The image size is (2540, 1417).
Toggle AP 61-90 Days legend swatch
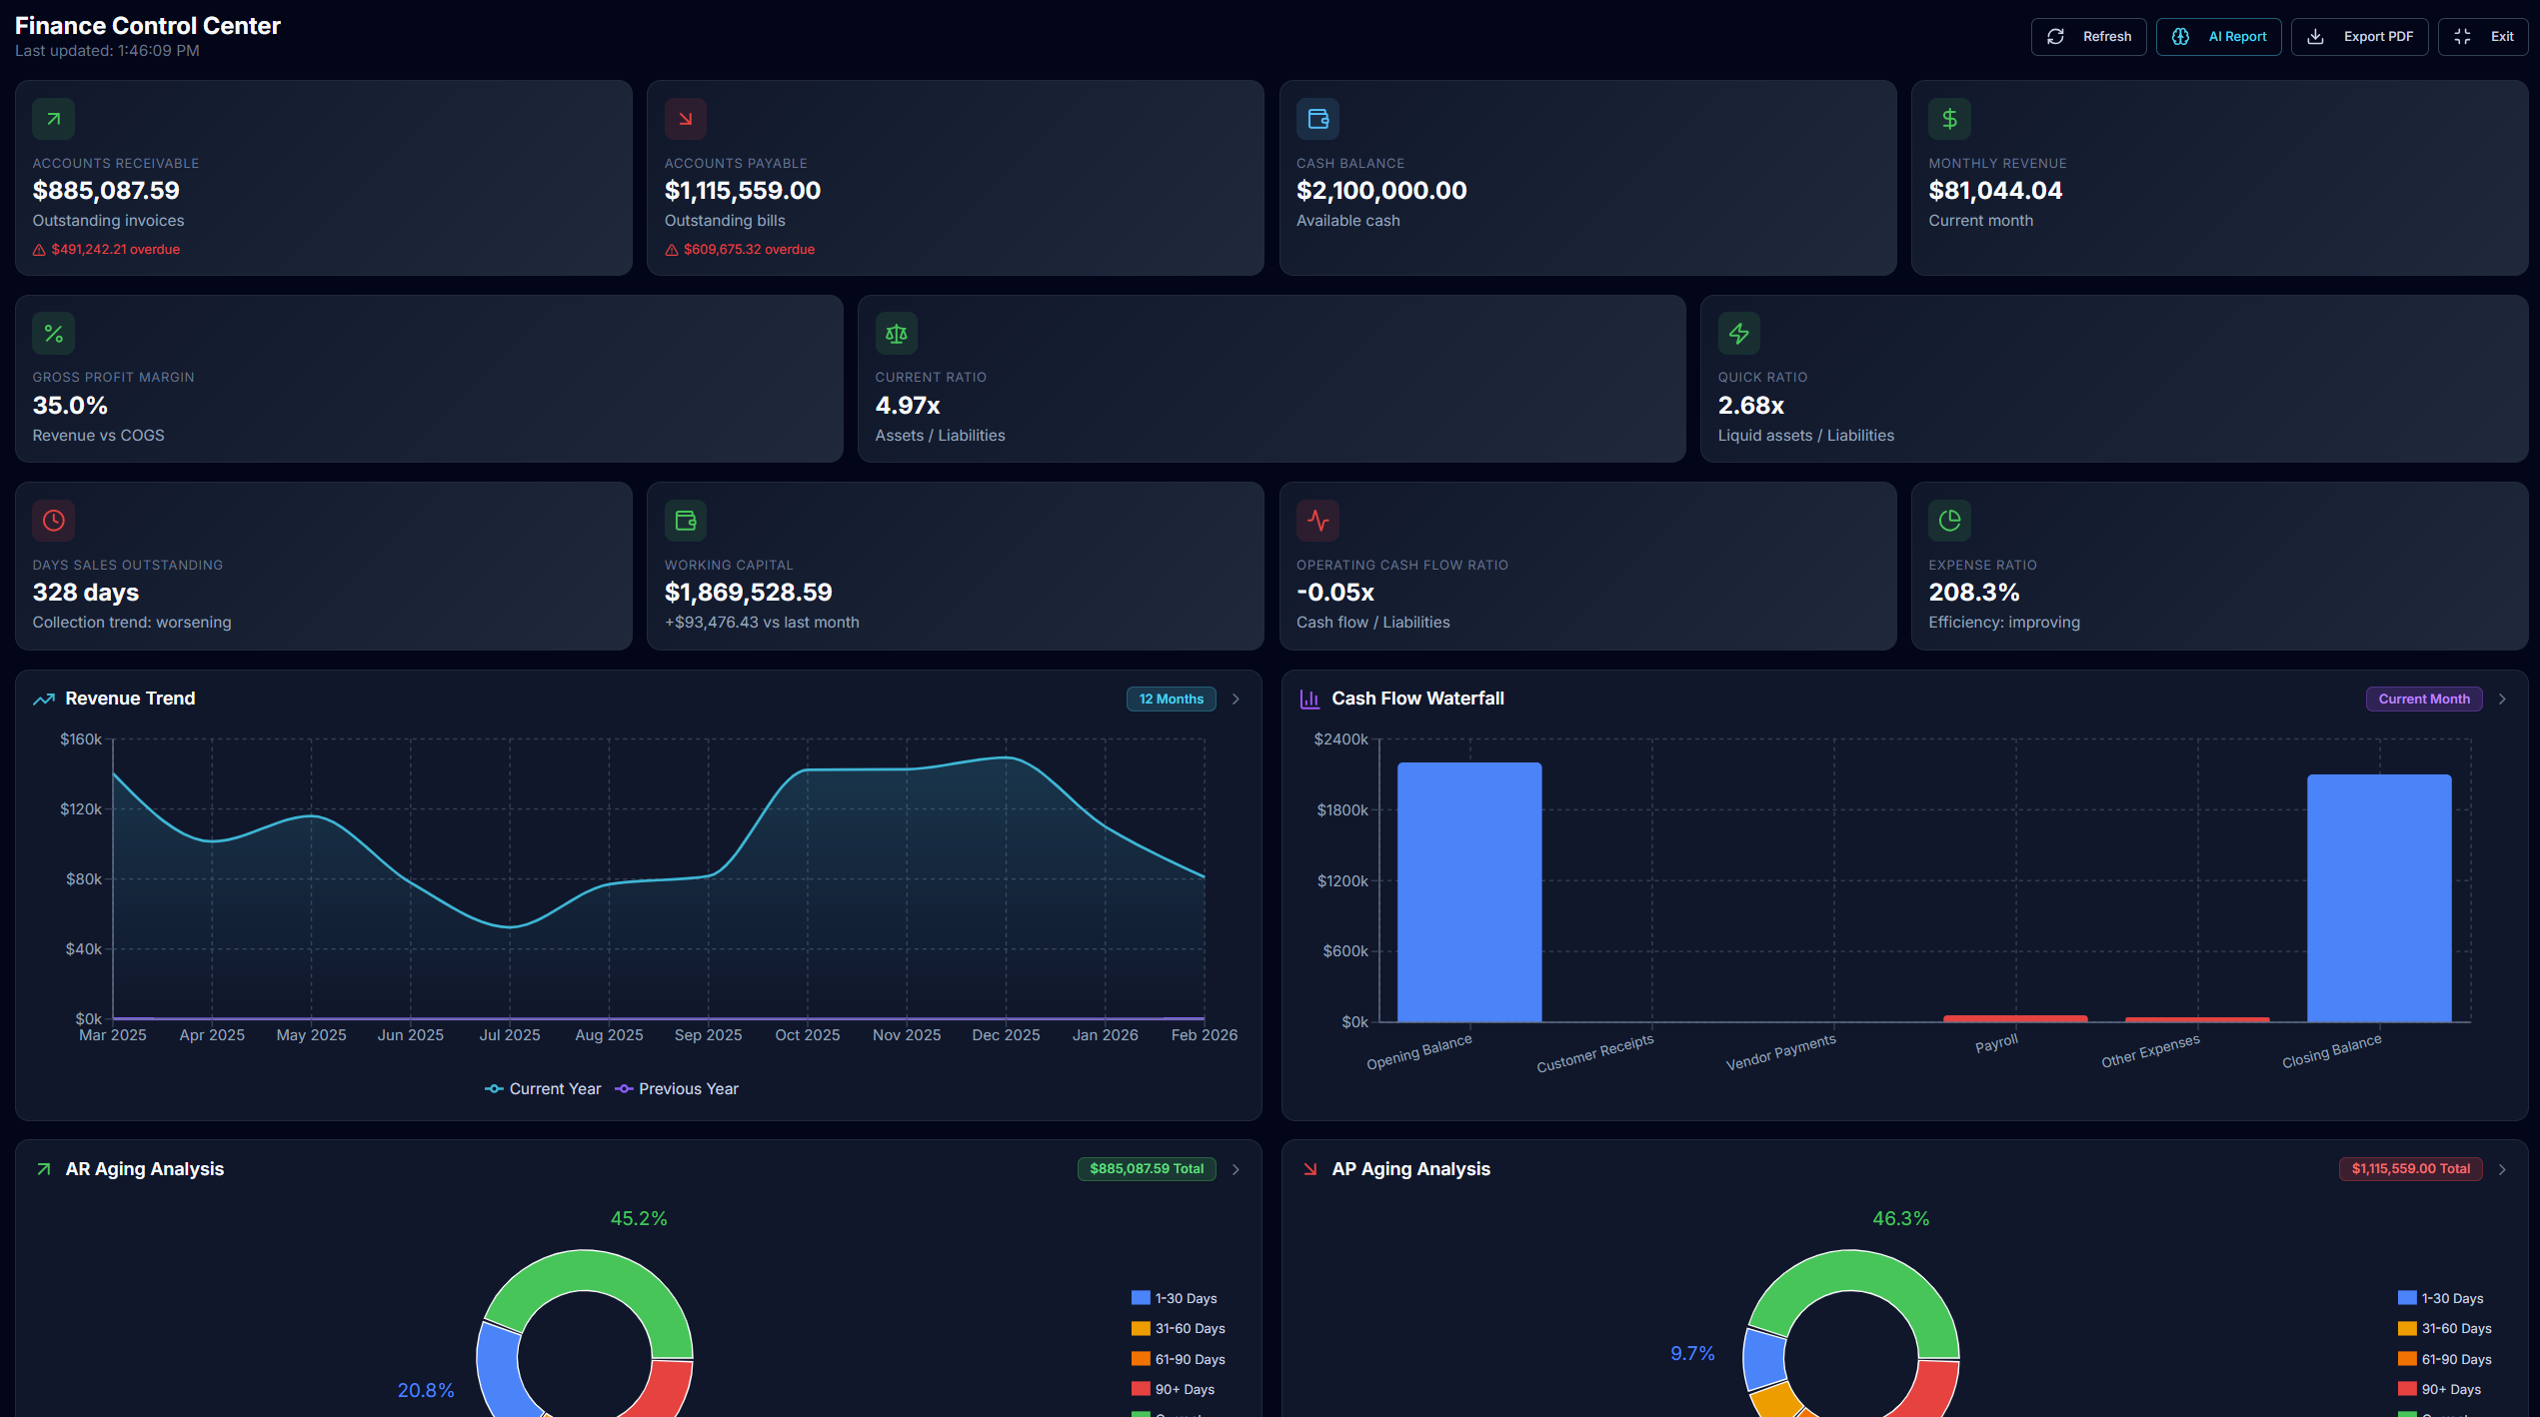pos(2407,1359)
